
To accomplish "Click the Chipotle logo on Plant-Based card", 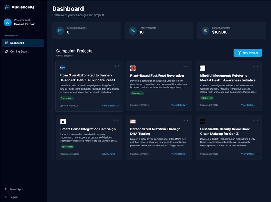I will coord(133,68).
